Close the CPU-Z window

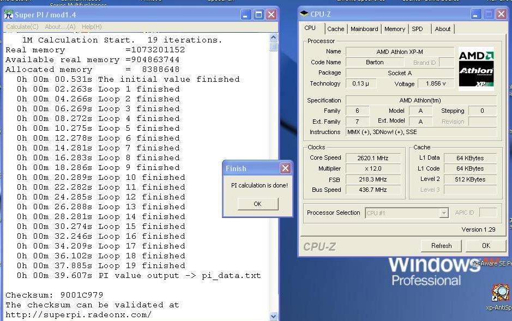(x=501, y=14)
